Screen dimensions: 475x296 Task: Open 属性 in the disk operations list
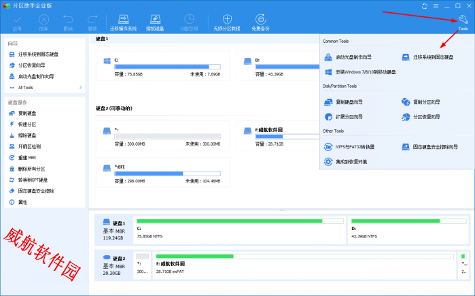tap(22, 202)
